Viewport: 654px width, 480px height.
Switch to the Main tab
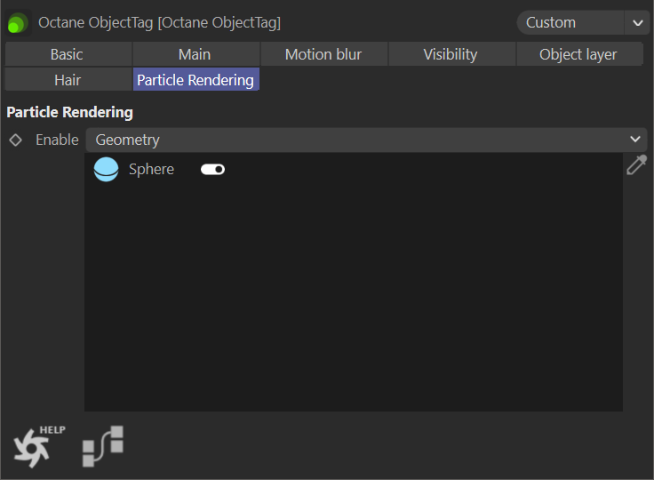(x=195, y=54)
